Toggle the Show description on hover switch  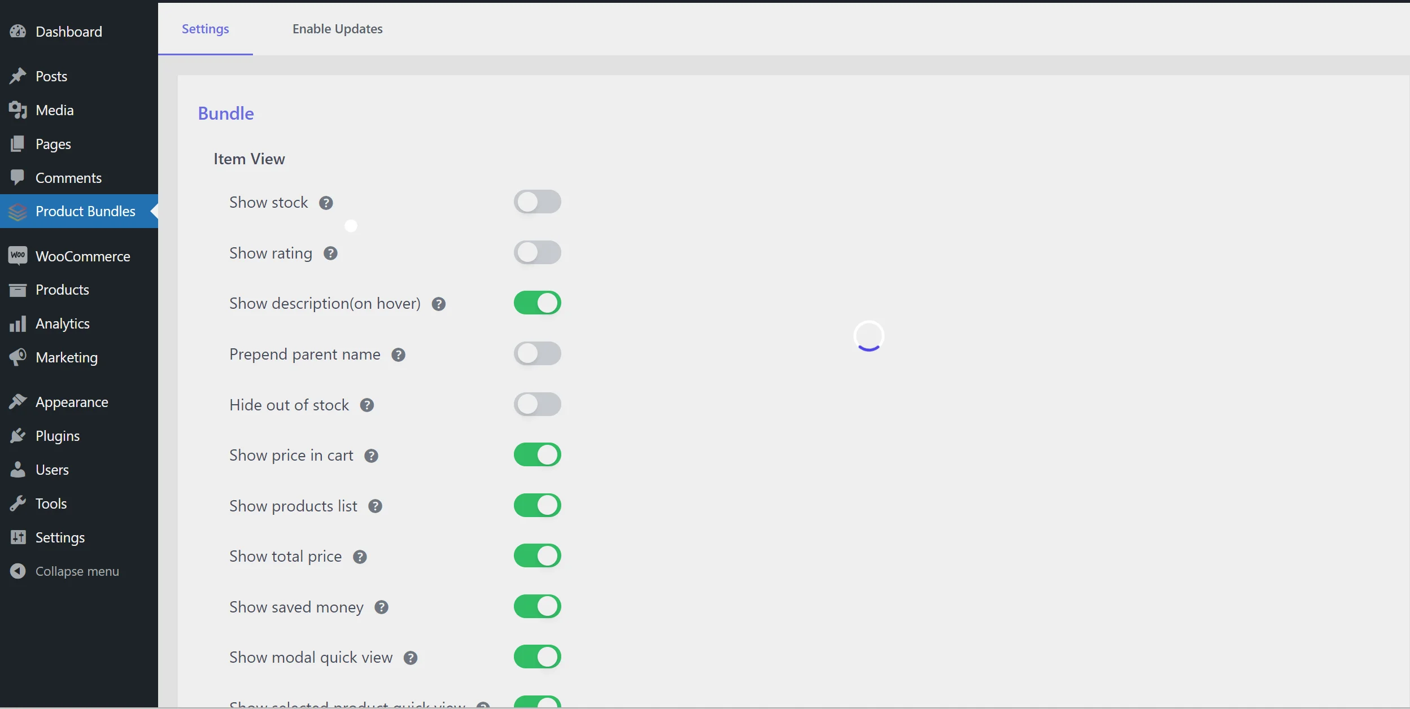tap(537, 302)
